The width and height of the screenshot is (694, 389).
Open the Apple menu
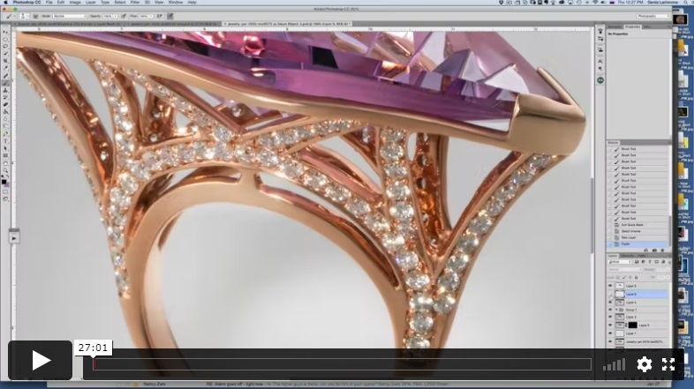pyautogui.click(x=6, y=3)
